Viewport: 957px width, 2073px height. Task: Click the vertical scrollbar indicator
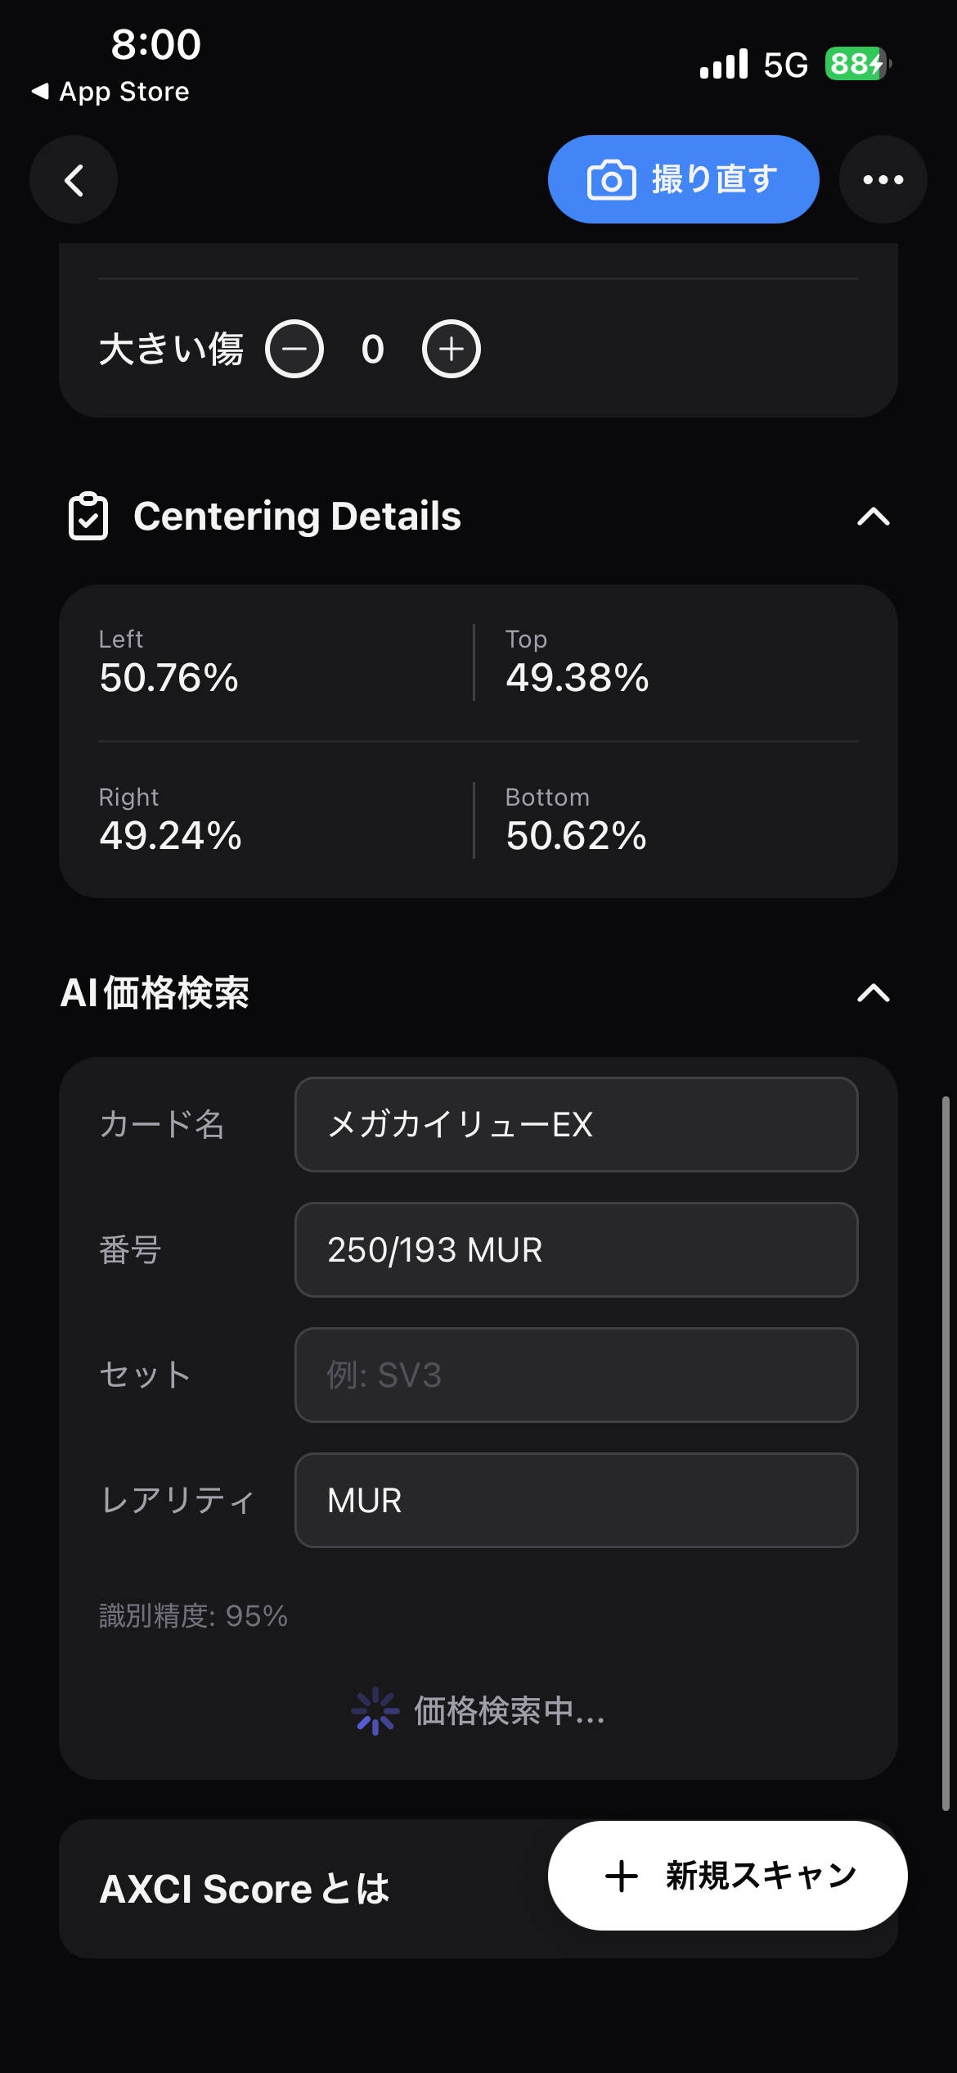click(946, 1453)
